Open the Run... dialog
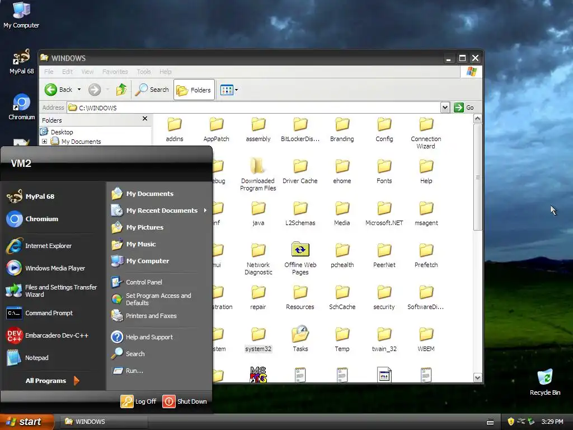573x430 pixels. [128, 371]
